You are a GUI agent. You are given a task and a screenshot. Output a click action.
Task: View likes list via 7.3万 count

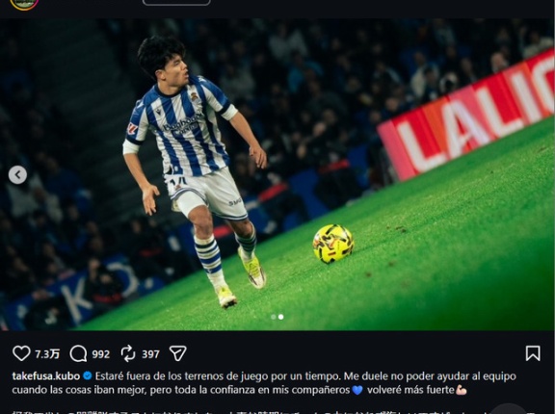[x=47, y=354]
